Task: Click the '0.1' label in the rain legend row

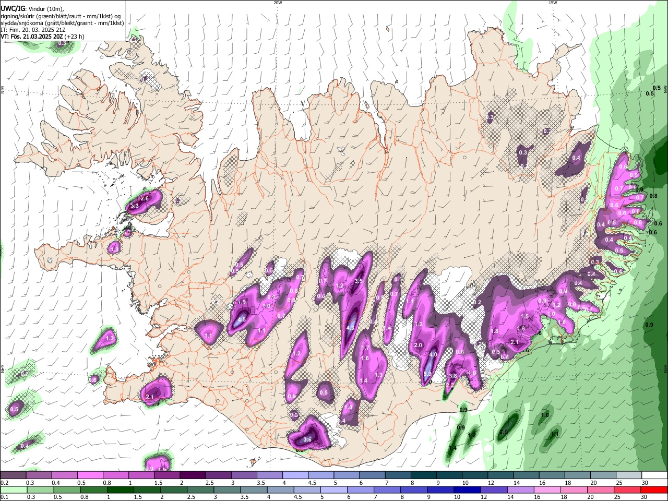Action: point(4,497)
